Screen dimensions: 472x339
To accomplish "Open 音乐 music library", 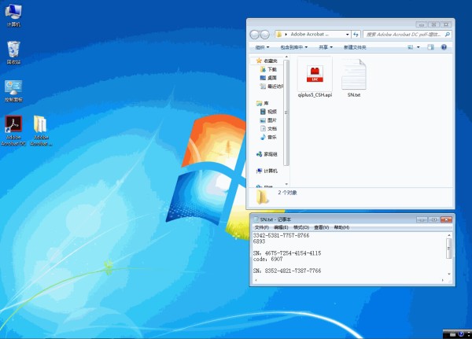I will pyautogui.click(x=268, y=137).
